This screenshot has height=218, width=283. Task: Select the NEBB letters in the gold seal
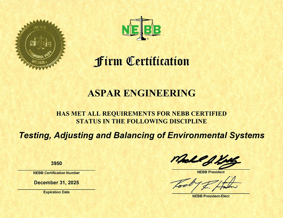(40, 43)
